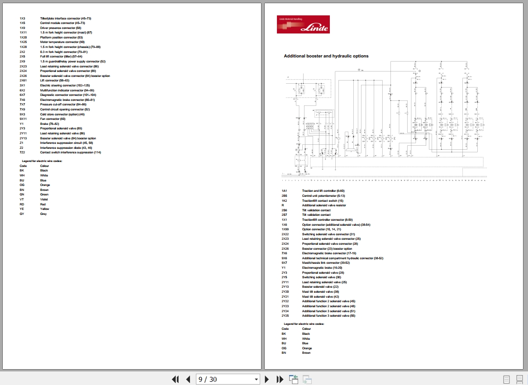
Task: Select 'Driver presence connector (58)' text
Action: [61, 28]
